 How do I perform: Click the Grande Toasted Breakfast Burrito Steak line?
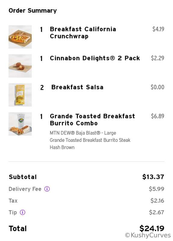pos(90,140)
